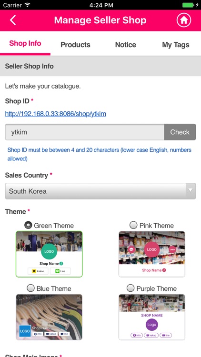Click the battery indicator icon
This screenshot has height=357, width=201.
click(189, 5)
